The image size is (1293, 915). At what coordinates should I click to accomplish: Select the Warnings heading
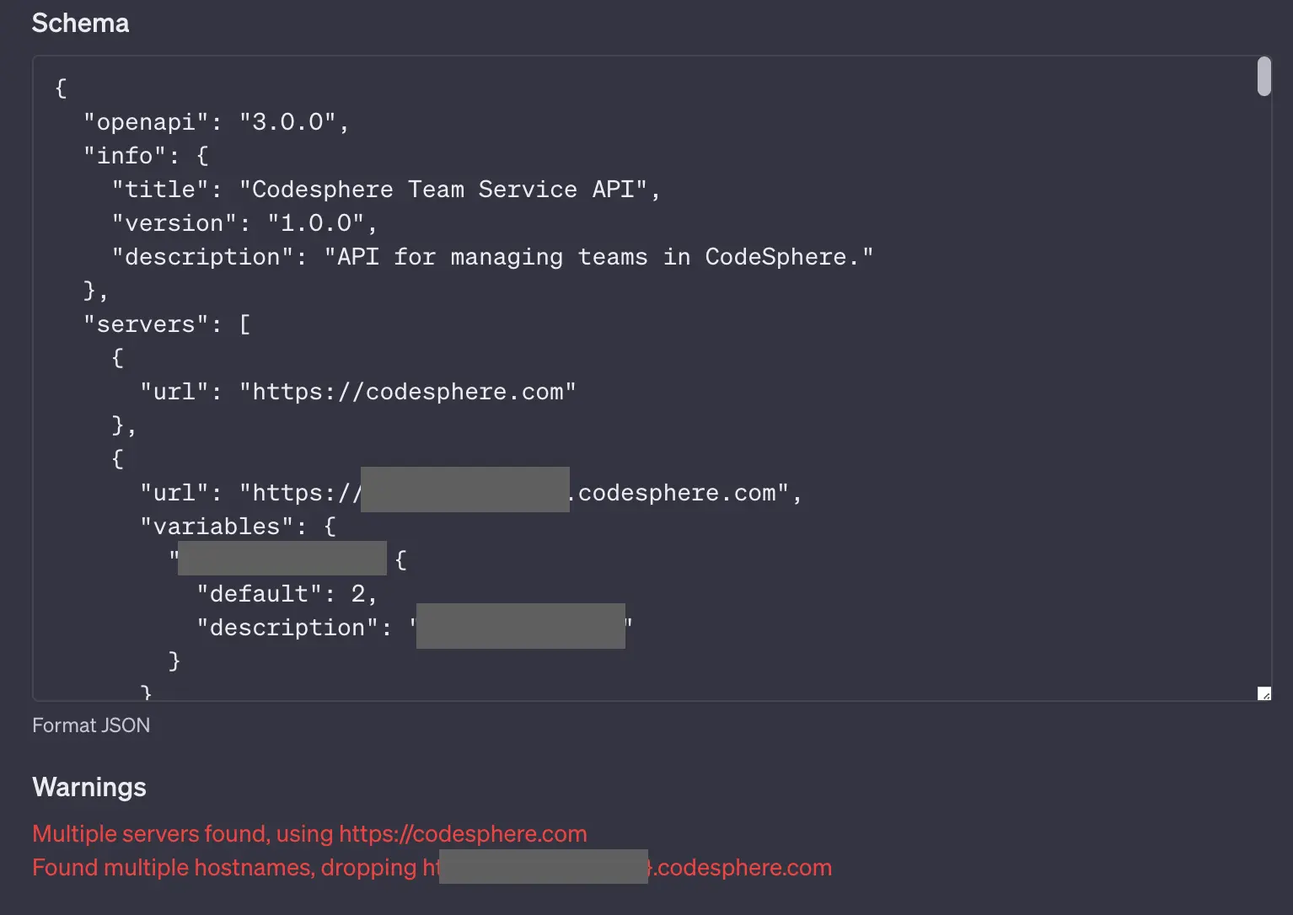coord(89,787)
